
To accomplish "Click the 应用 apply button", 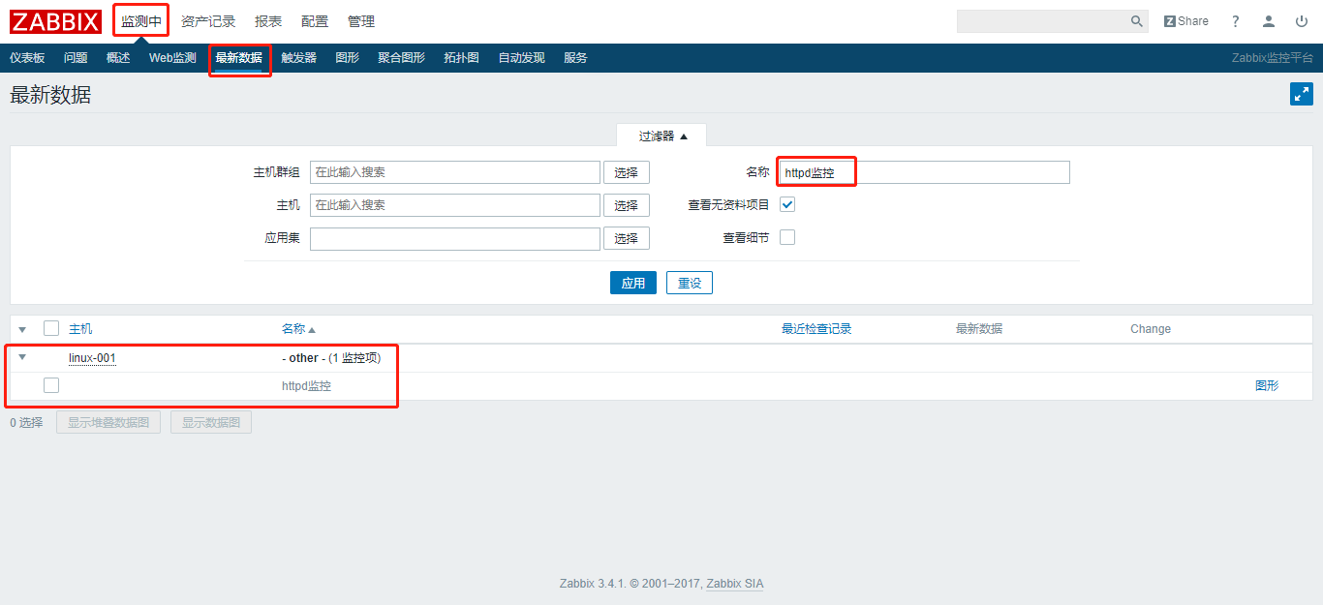I will point(633,283).
